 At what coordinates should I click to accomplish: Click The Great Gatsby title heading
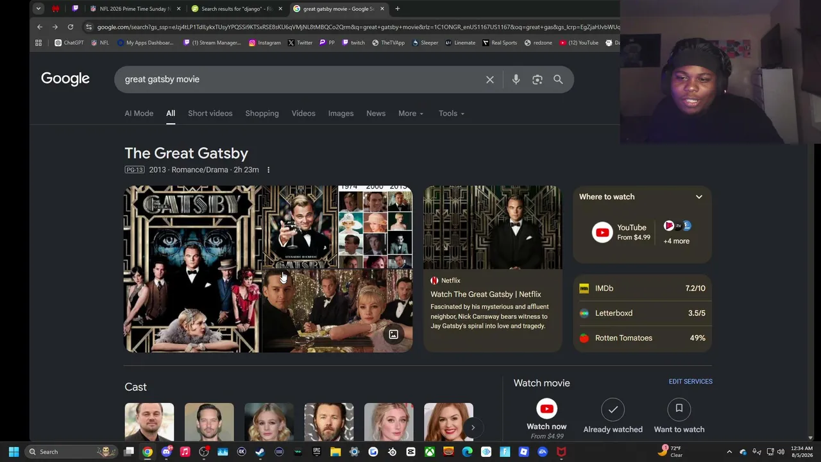point(186,153)
